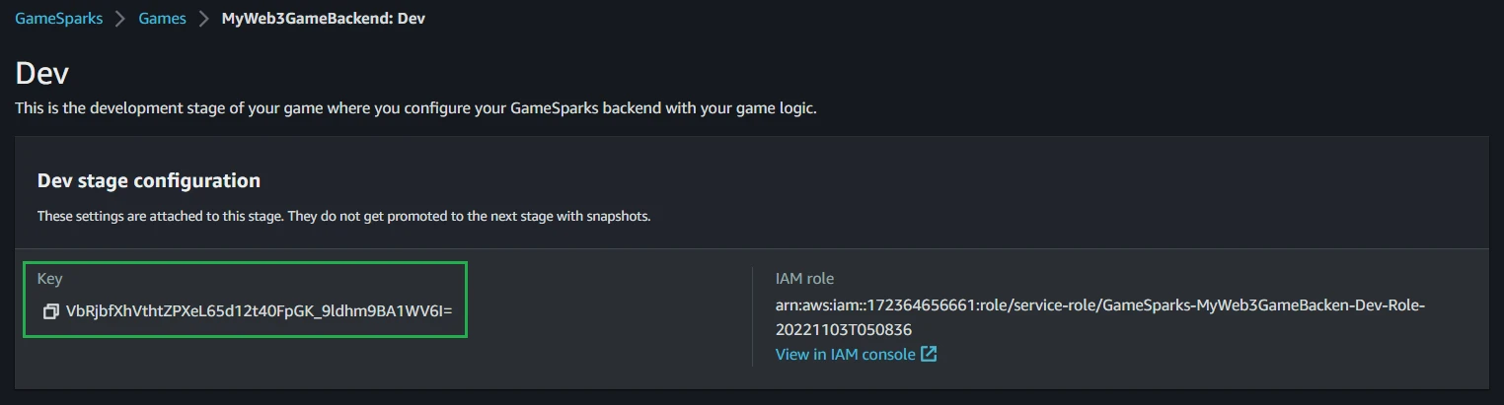Screen dimensions: 1504x405
Task: Go to the GameSparks breadcrumb link
Action: click(x=58, y=19)
